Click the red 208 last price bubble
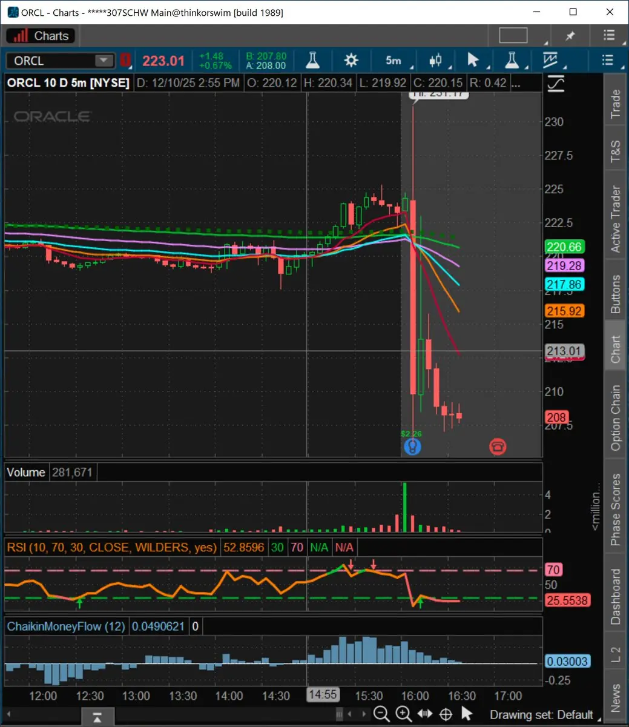 pyautogui.click(x=556, y=417)
